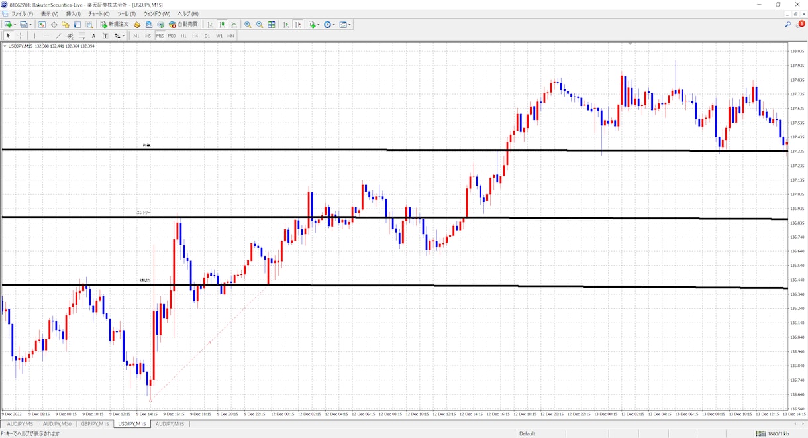Toggle Auto Scroll for the chart
The image size is (808, 438).
click(x=286, y=25)
